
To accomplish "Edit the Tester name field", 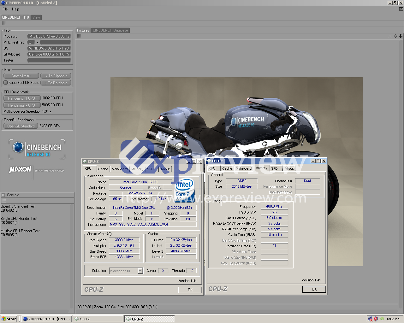I will 49,60.
